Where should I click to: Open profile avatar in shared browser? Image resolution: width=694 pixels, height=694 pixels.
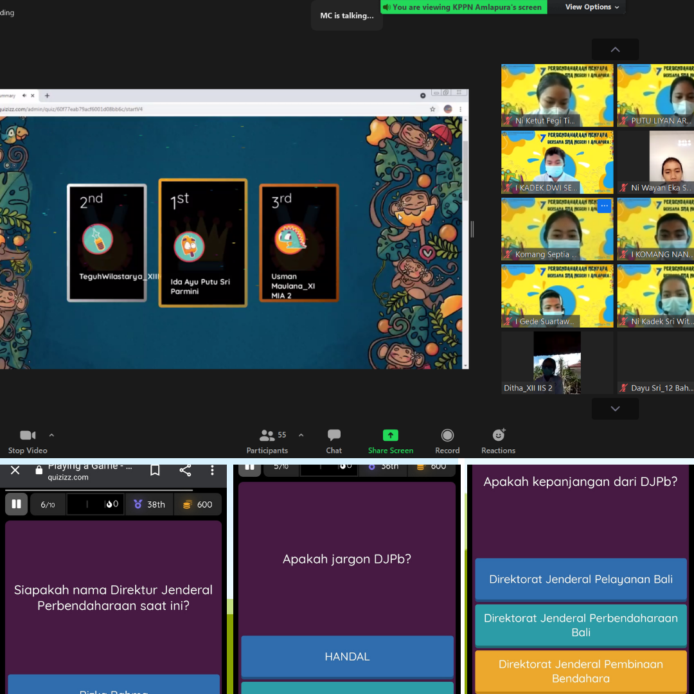(448, 109)
